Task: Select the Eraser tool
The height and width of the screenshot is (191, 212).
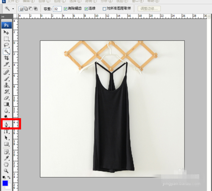Action: 6,98
